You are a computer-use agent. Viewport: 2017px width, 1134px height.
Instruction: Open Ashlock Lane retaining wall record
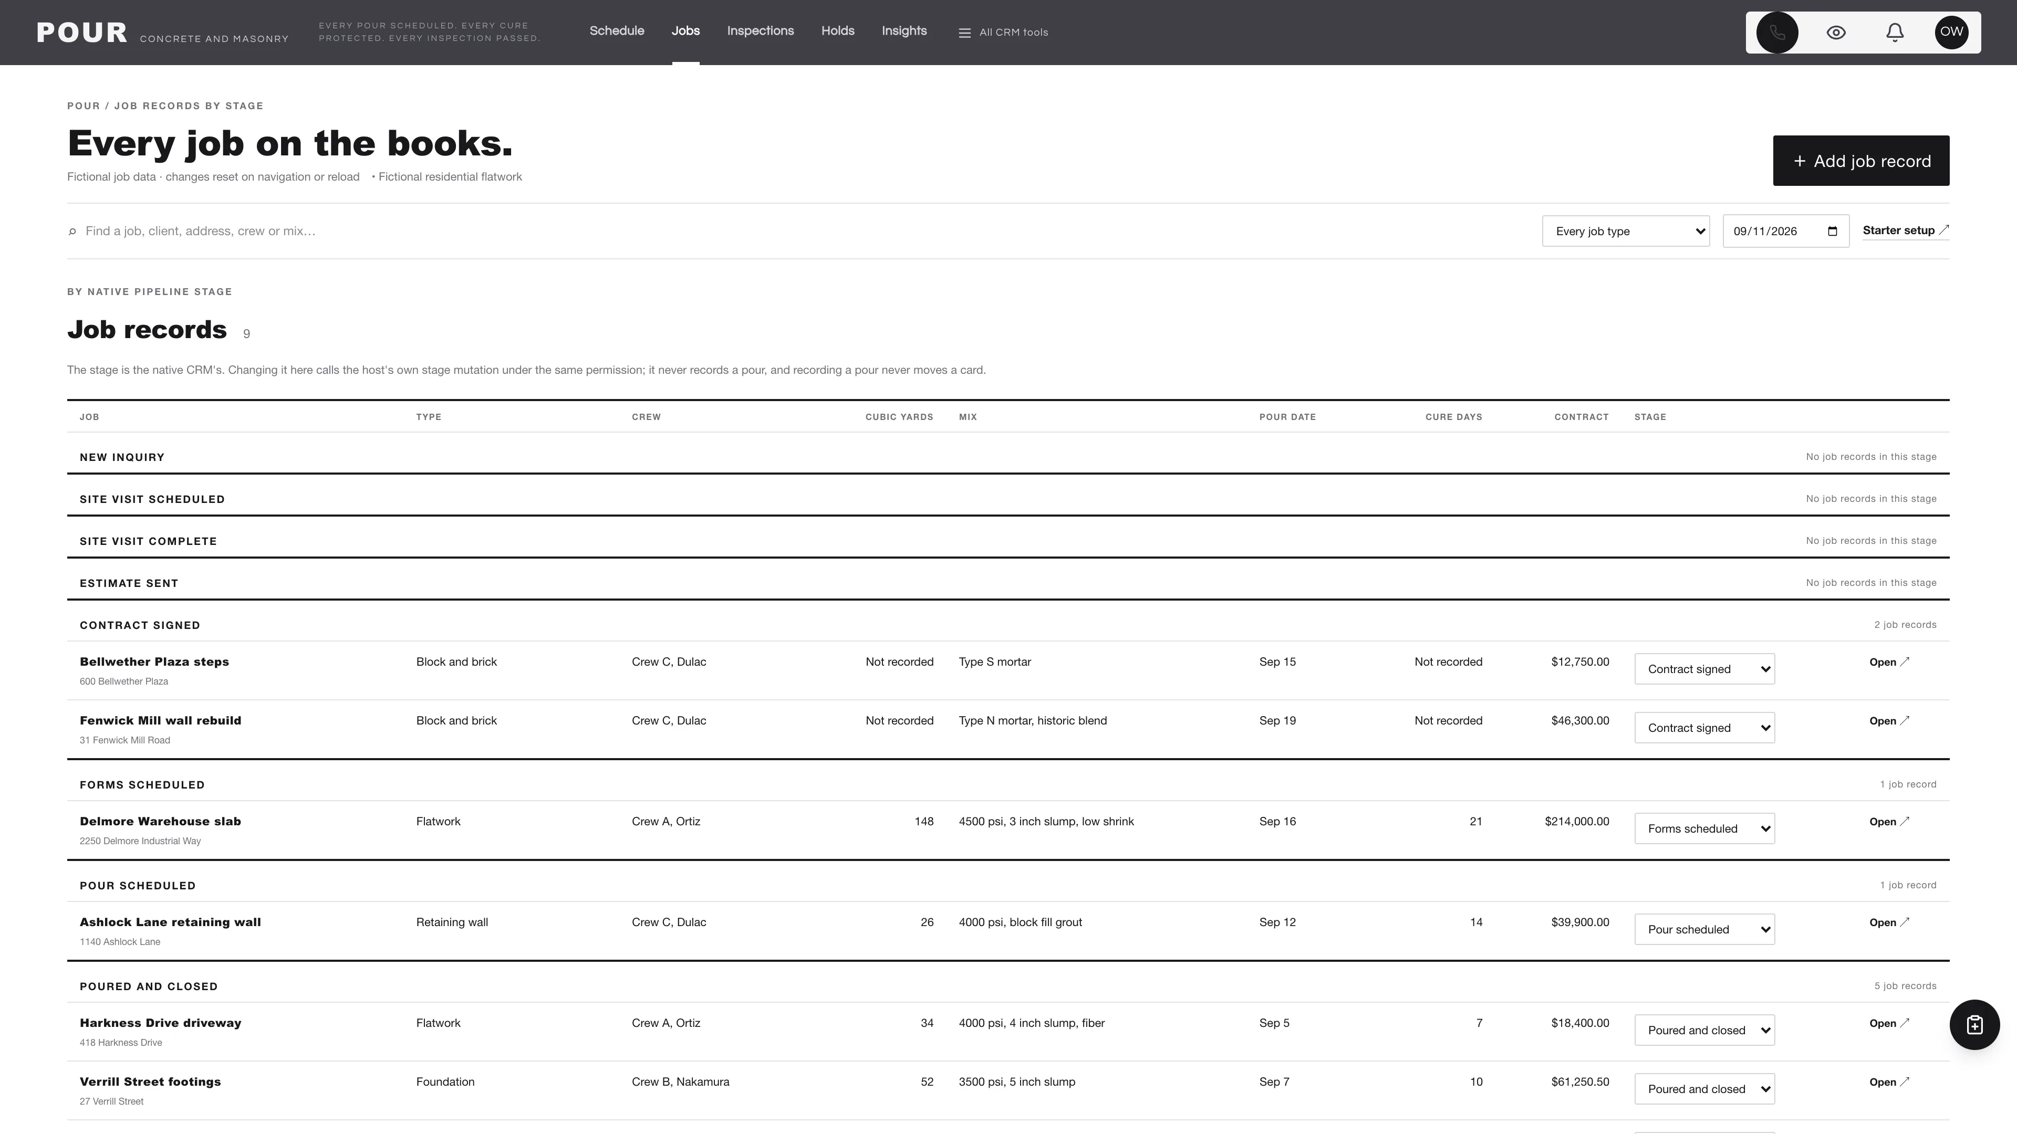coord(1889,923)
